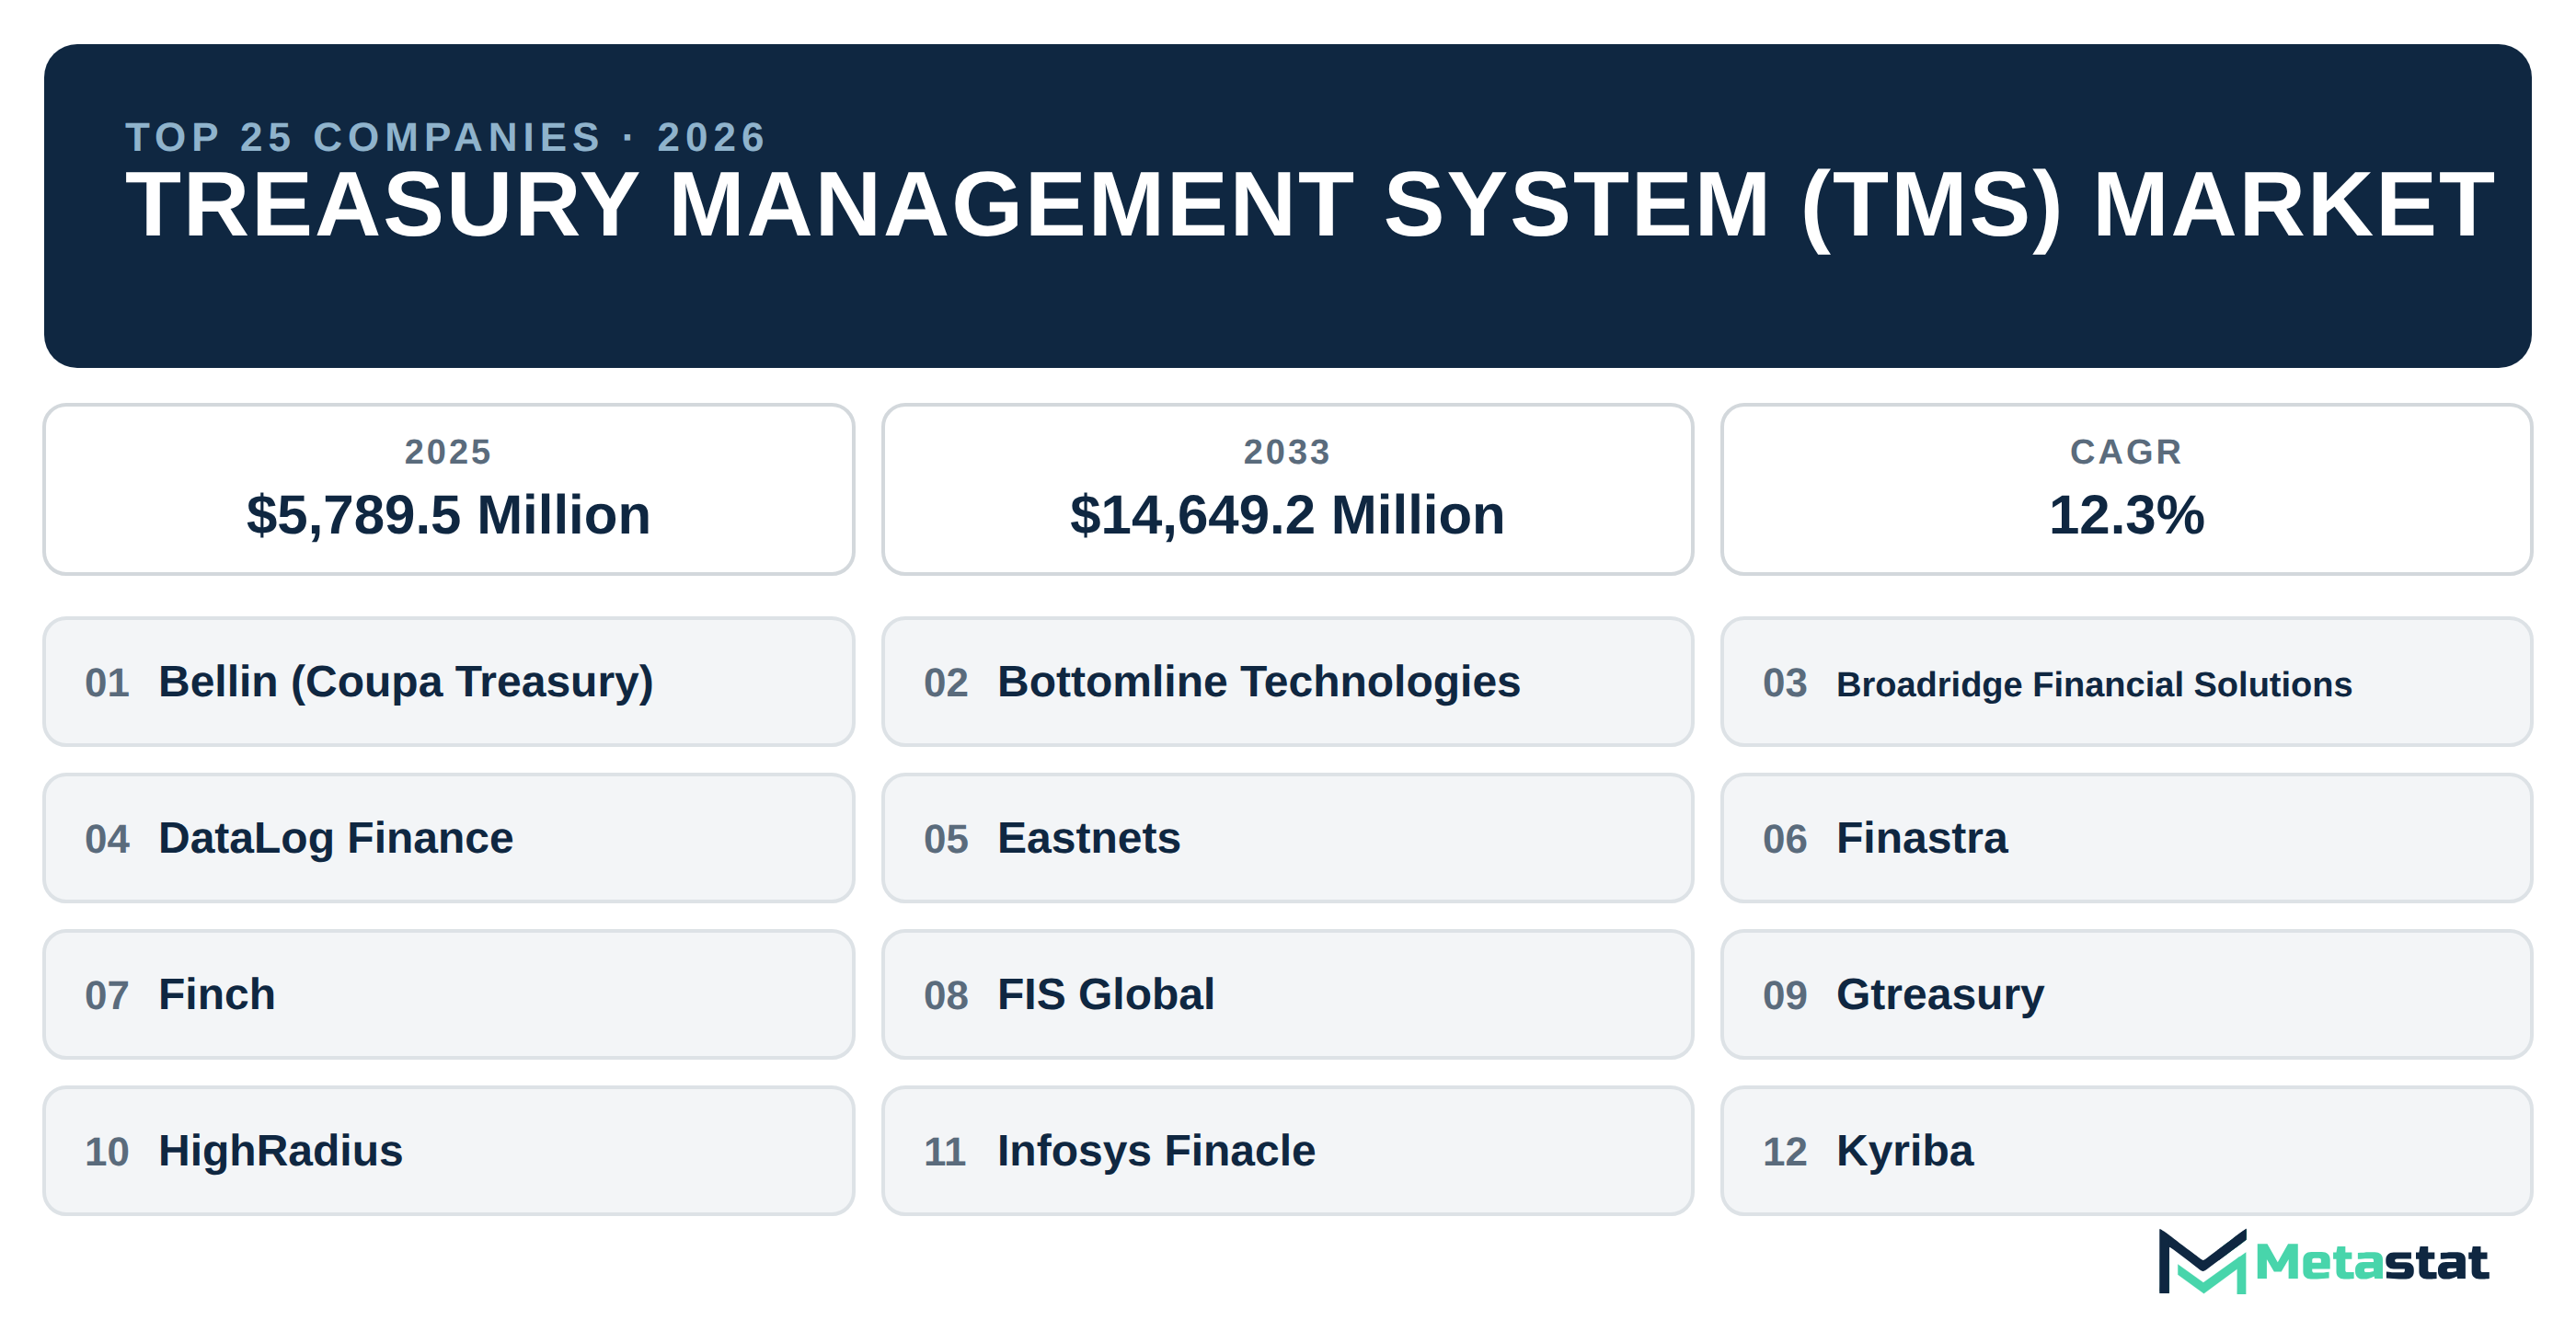Screen dimensions: 2576x1343
Task: Click the 2025 market value $5,789.5 Million
Action: (x=448, y=515)
